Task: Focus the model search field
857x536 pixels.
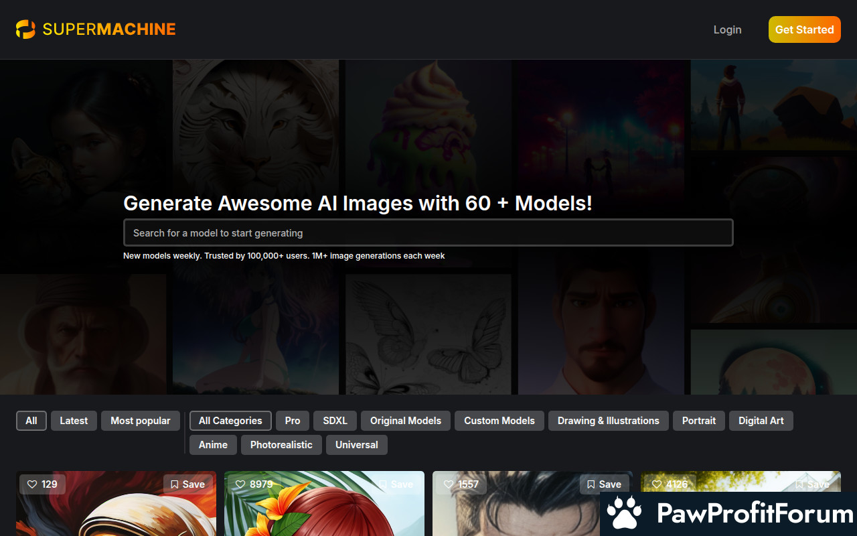Action: click(x=428, y=233)
